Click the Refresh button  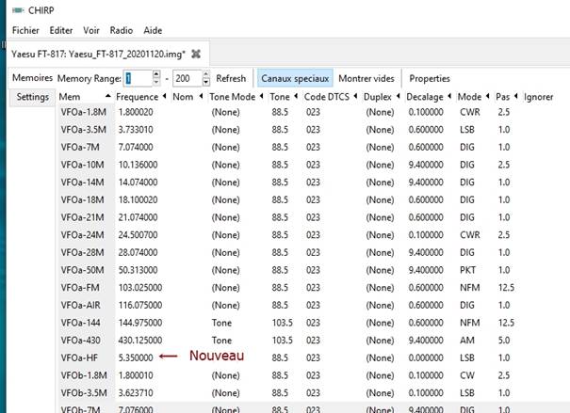coord(231,78)
